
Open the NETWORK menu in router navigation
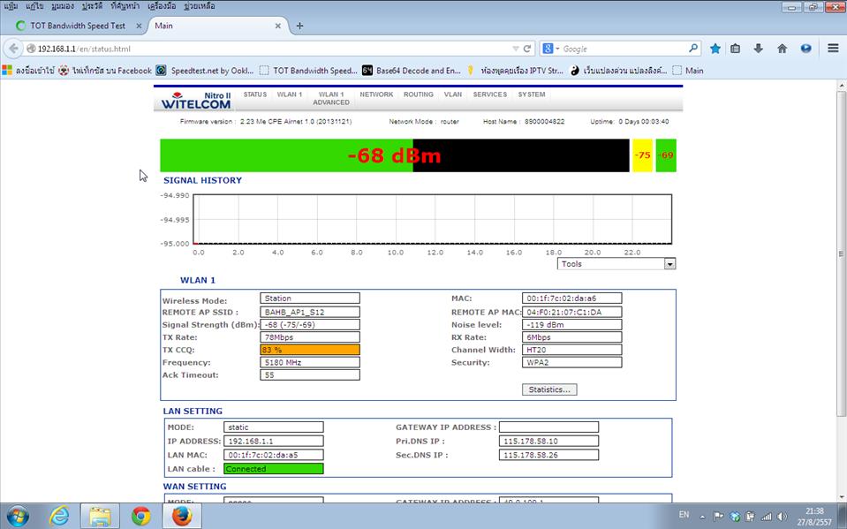tap(376, 94)
